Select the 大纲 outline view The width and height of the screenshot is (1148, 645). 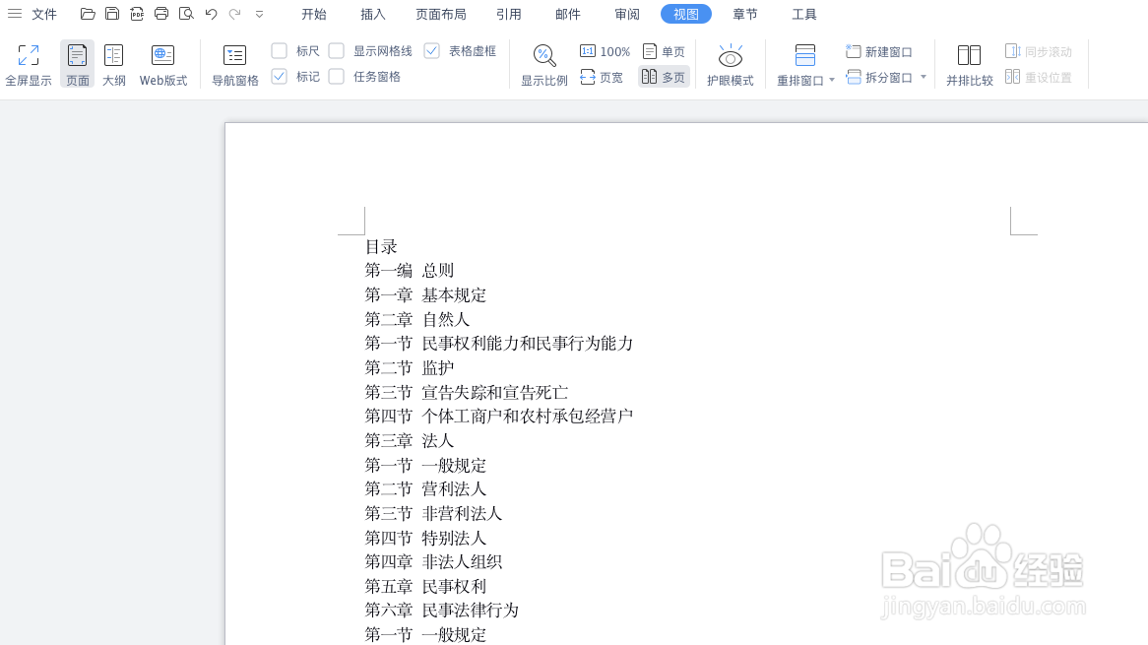pos(113,63)
